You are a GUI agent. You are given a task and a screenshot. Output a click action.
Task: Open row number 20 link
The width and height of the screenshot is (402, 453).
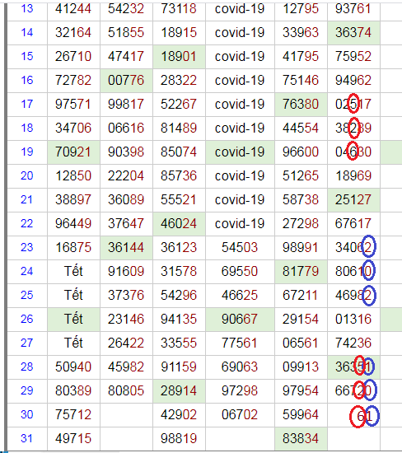[27, 175]
